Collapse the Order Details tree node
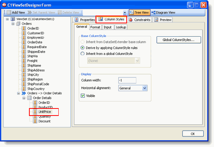214x147 pixels. (24, 98)
